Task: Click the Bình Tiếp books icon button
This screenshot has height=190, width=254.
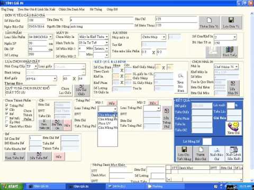Action: (230, 52)
